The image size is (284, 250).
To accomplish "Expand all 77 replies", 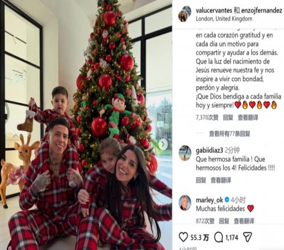I will (x=229, y=134).
